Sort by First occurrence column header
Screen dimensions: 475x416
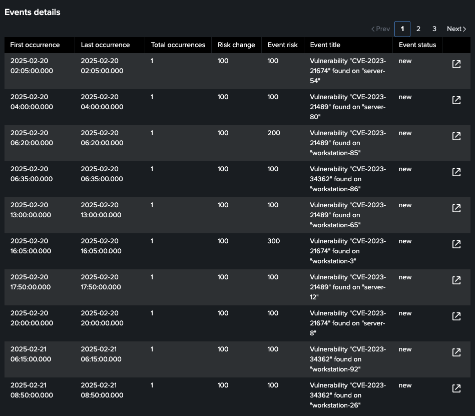coord(35,45)
